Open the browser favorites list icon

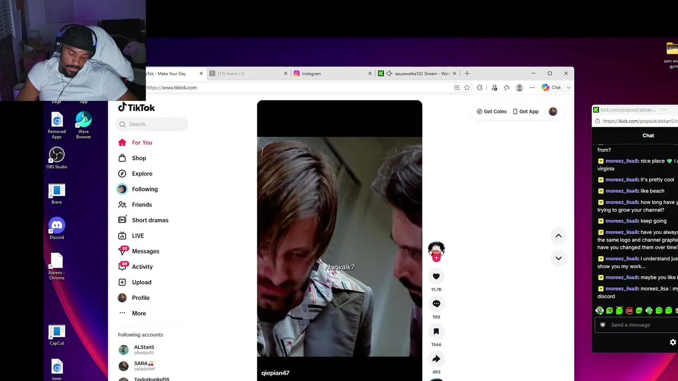coord(506,88)
